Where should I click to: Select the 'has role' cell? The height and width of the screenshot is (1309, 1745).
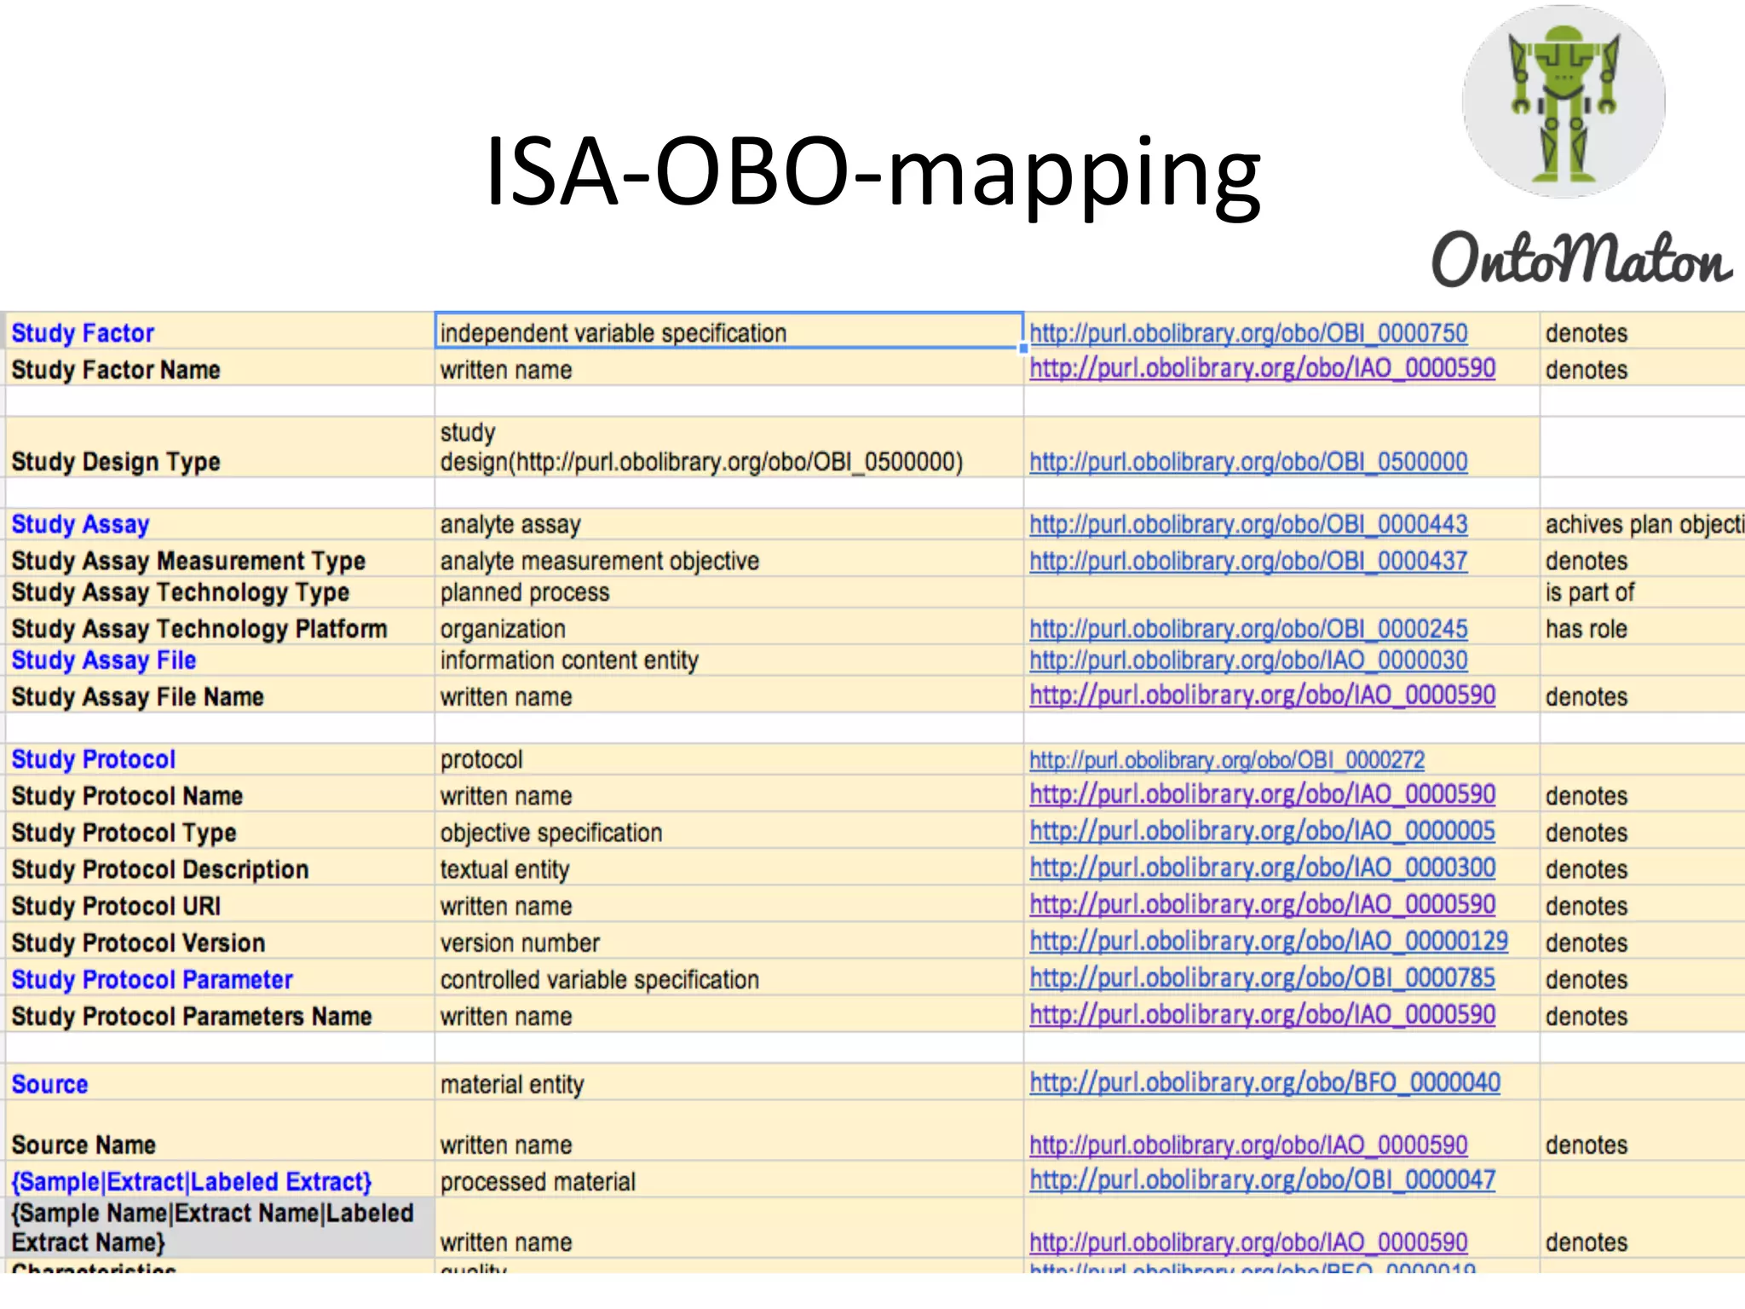(x=1642, y=627)
